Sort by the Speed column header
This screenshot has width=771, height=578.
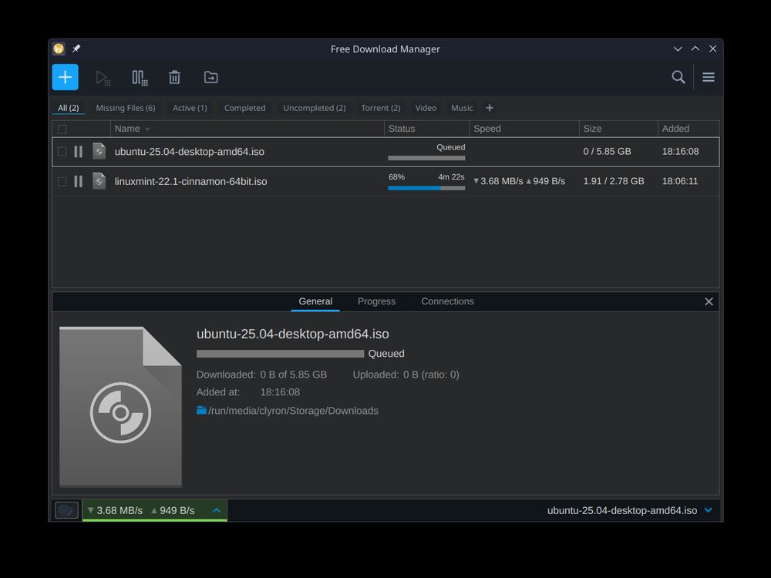coord(524,129)
